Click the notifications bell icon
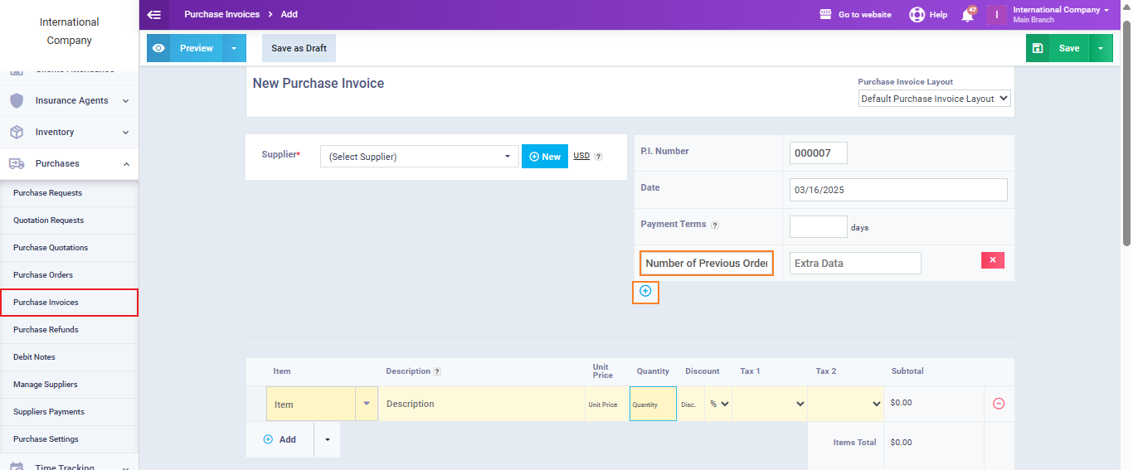Viewport: 1133px width, 470px height. [967, 15]
